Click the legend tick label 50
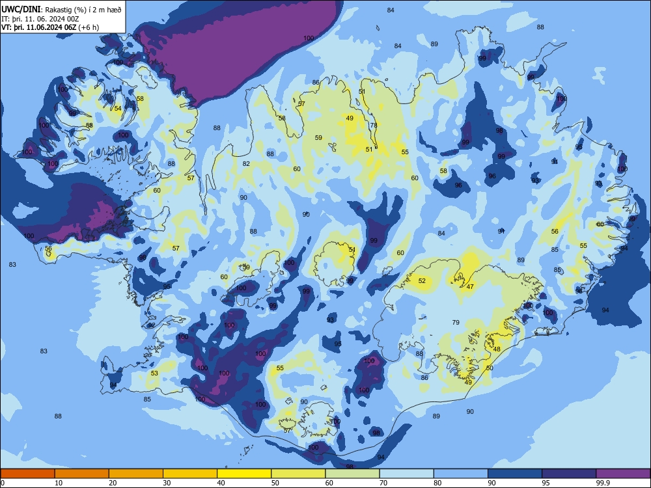This screenshot has width=651, height=488. (x=275, y=483)
